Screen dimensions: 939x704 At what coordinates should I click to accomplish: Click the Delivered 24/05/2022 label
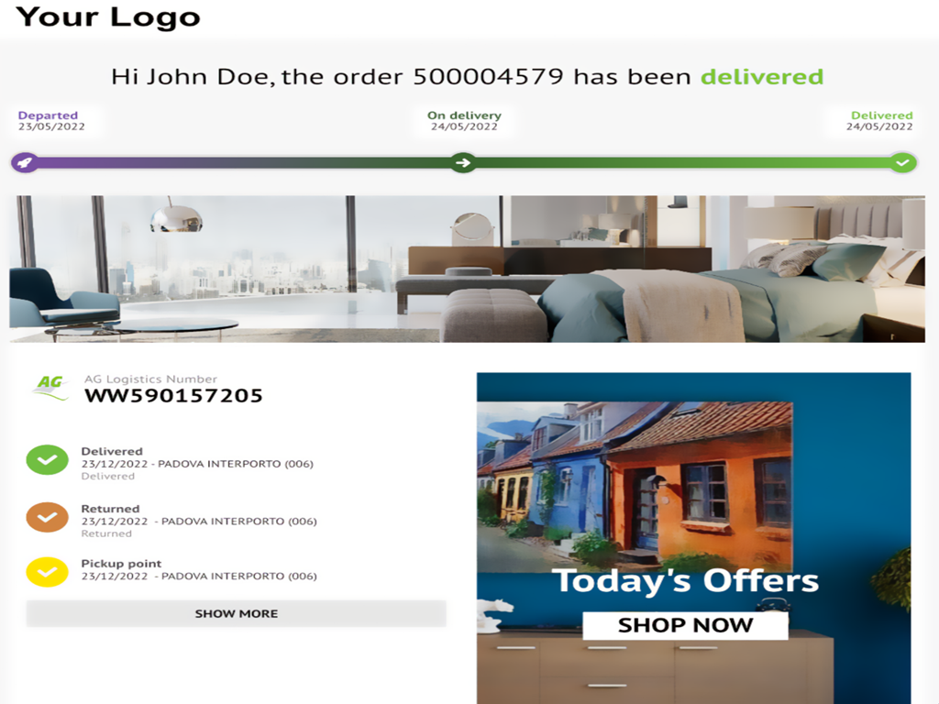879,120
